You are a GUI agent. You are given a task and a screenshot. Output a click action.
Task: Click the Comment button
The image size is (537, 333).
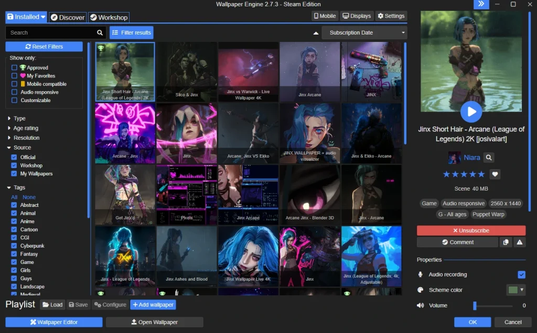point(457,242)
